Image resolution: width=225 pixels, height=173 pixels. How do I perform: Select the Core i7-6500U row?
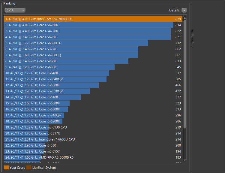tap(93, 103)
